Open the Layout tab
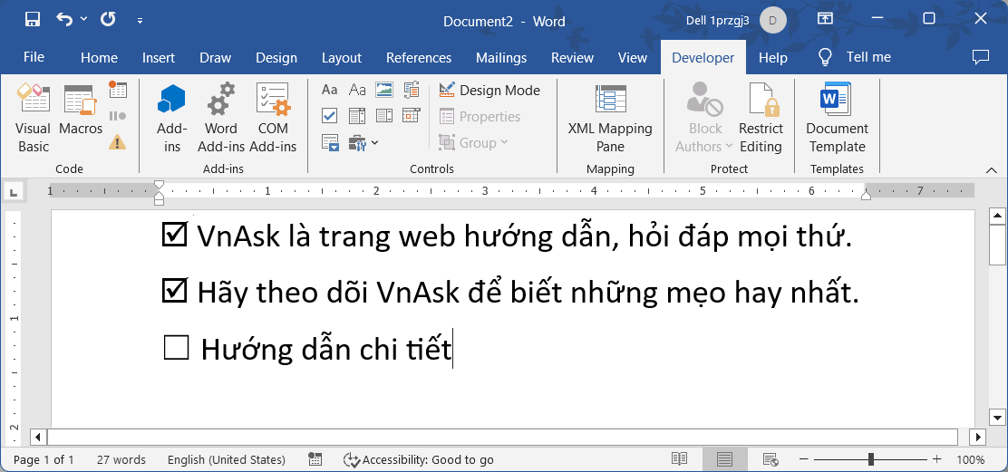 (342, 57)
